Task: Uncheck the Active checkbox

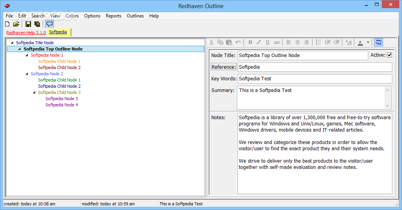Action: (x=389, y=55)
